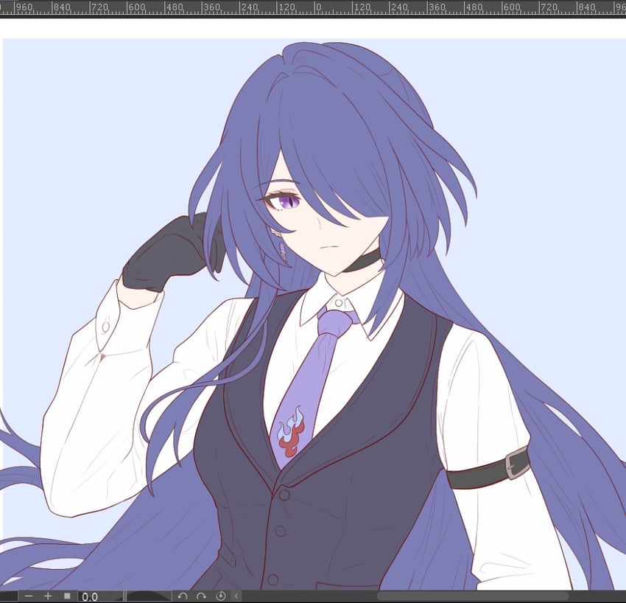
Task: Click the rotation slider beside the angle value
Action: 149,596
